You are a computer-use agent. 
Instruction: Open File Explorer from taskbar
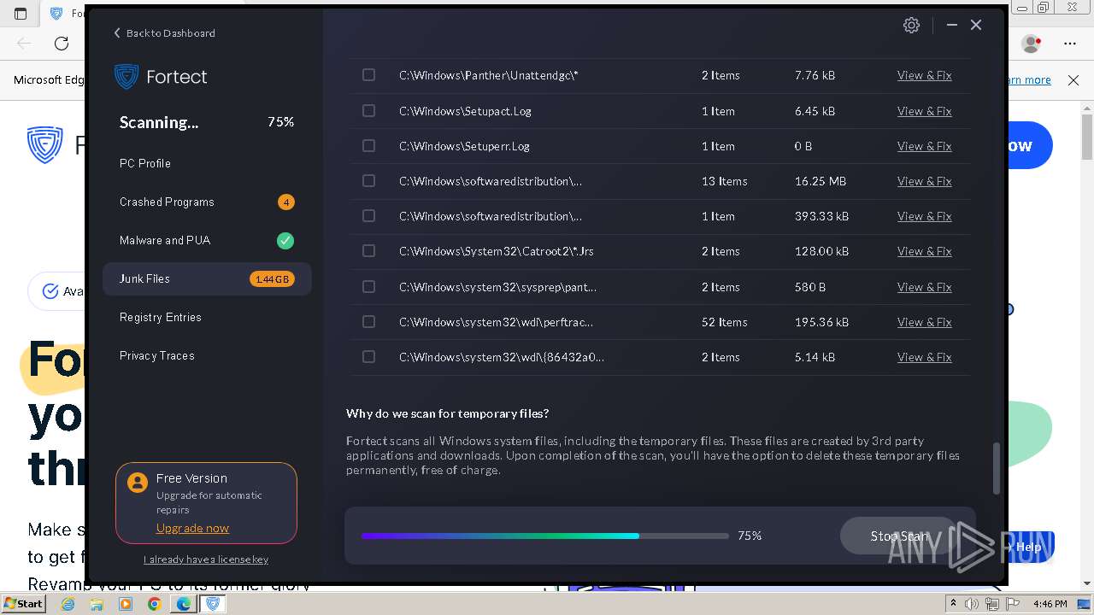click(97, 604)
